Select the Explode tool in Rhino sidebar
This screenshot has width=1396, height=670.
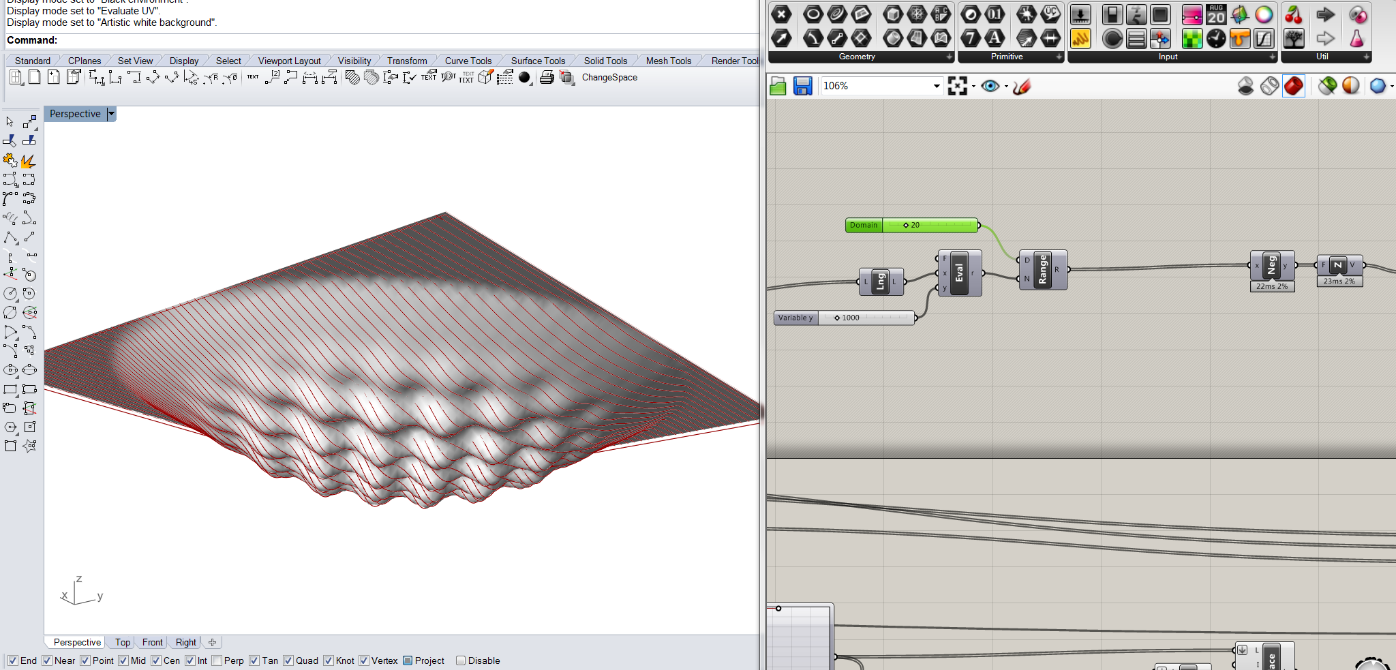tap(28, 161)
